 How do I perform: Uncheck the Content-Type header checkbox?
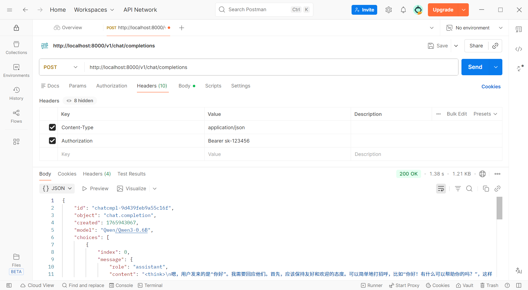(x=52, y=127)
